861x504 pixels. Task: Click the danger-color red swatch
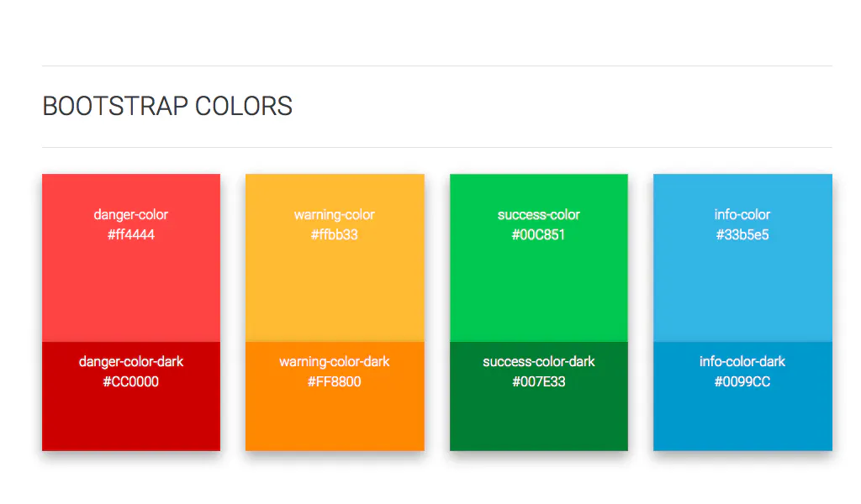pyautogui.click(x=130, y=258)
